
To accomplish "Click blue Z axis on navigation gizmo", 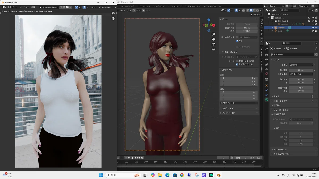I will point(209,20).
